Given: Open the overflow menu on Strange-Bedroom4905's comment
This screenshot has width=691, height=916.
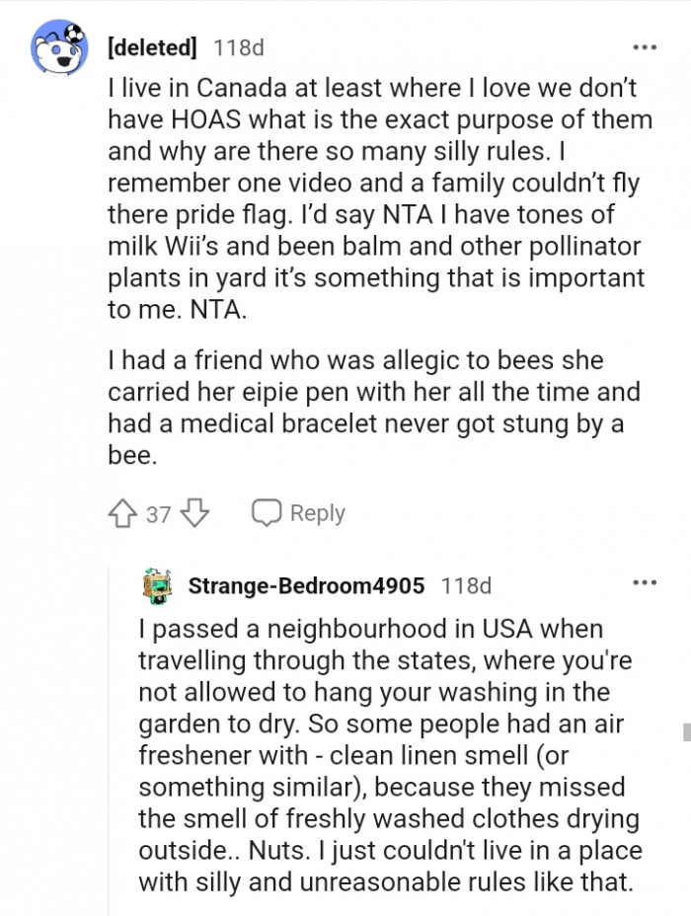Looking at the screenshot, I should click(647, 583).
